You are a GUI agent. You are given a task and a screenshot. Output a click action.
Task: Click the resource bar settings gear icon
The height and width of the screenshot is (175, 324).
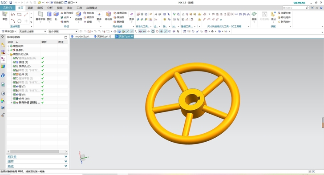3,37
